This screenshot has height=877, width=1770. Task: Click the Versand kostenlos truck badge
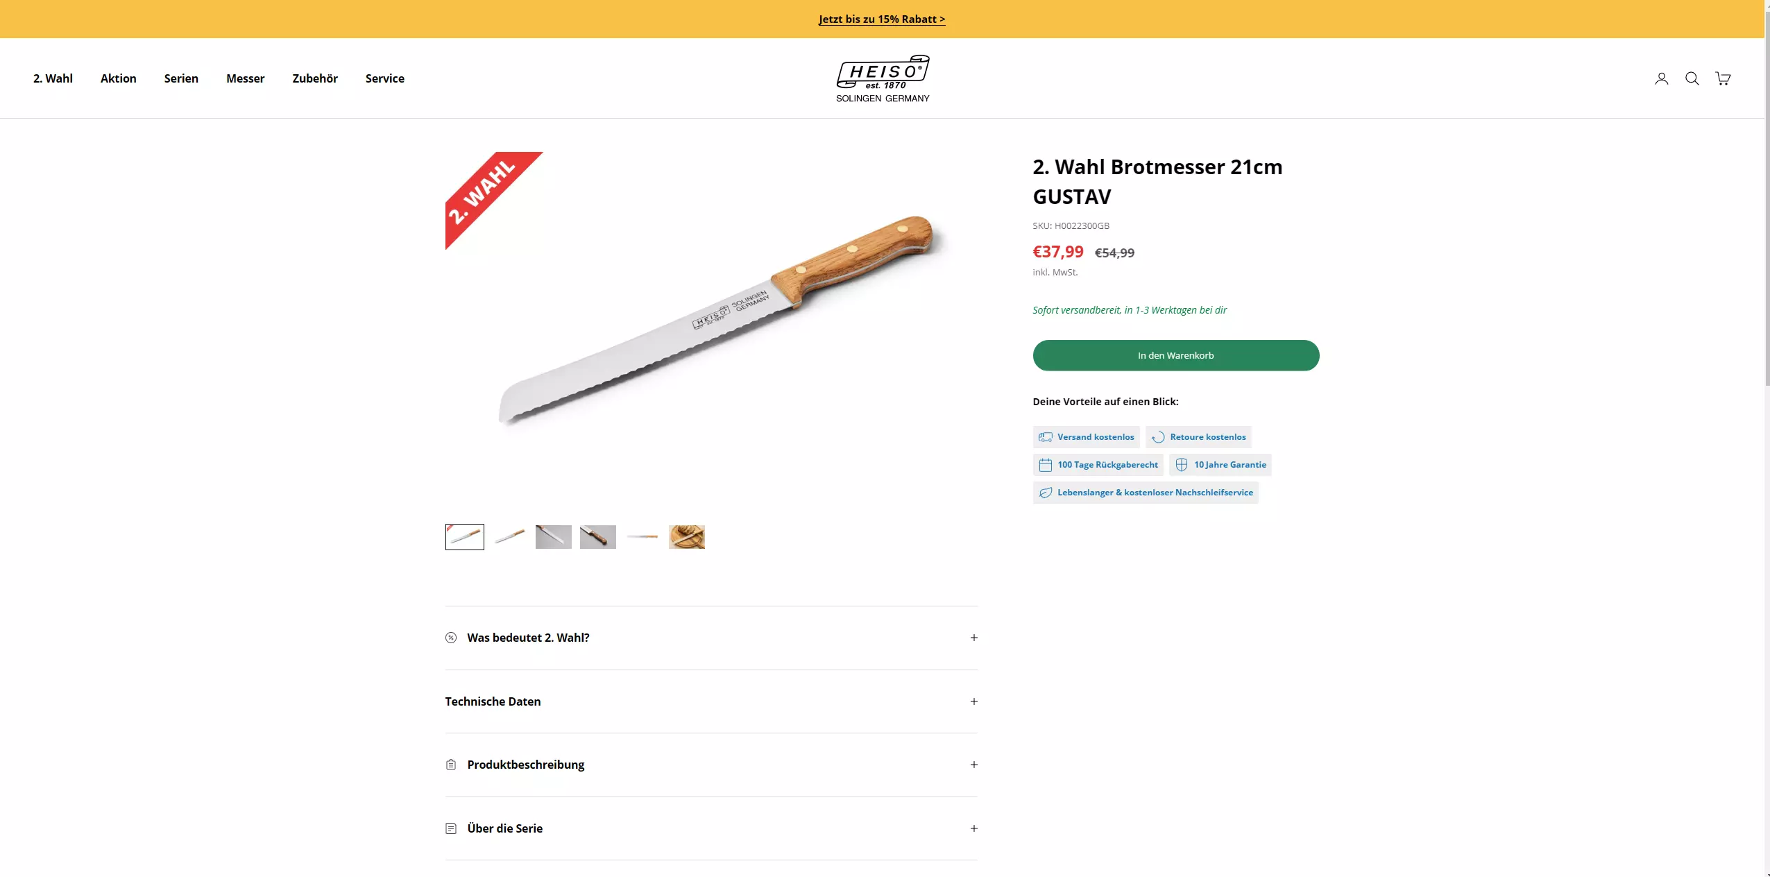click(1086, 437)
